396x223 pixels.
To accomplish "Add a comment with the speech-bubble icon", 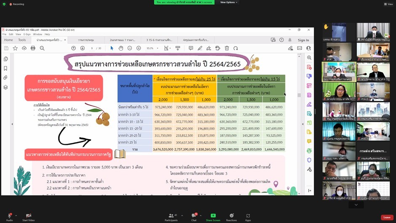I will click(191, 48).
